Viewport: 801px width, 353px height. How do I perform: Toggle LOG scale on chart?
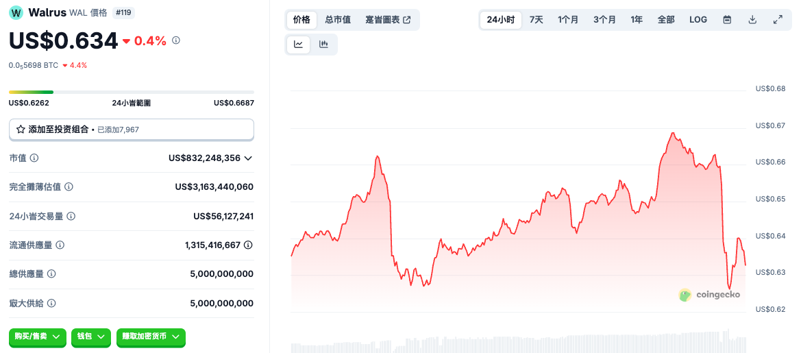point(698,20)
